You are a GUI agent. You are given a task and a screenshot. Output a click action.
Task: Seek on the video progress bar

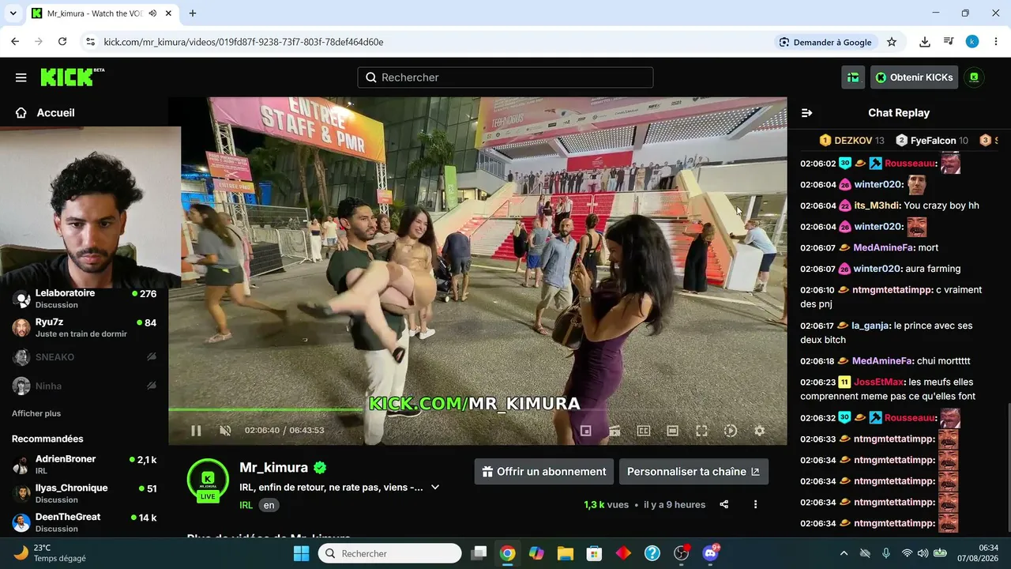[x=477, y=409]
